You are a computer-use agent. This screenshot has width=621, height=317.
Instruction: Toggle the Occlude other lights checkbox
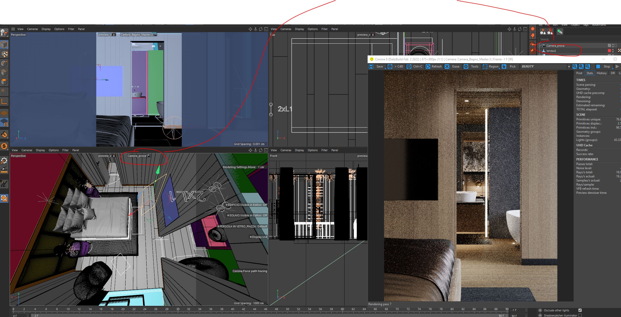tap(580, 310)
